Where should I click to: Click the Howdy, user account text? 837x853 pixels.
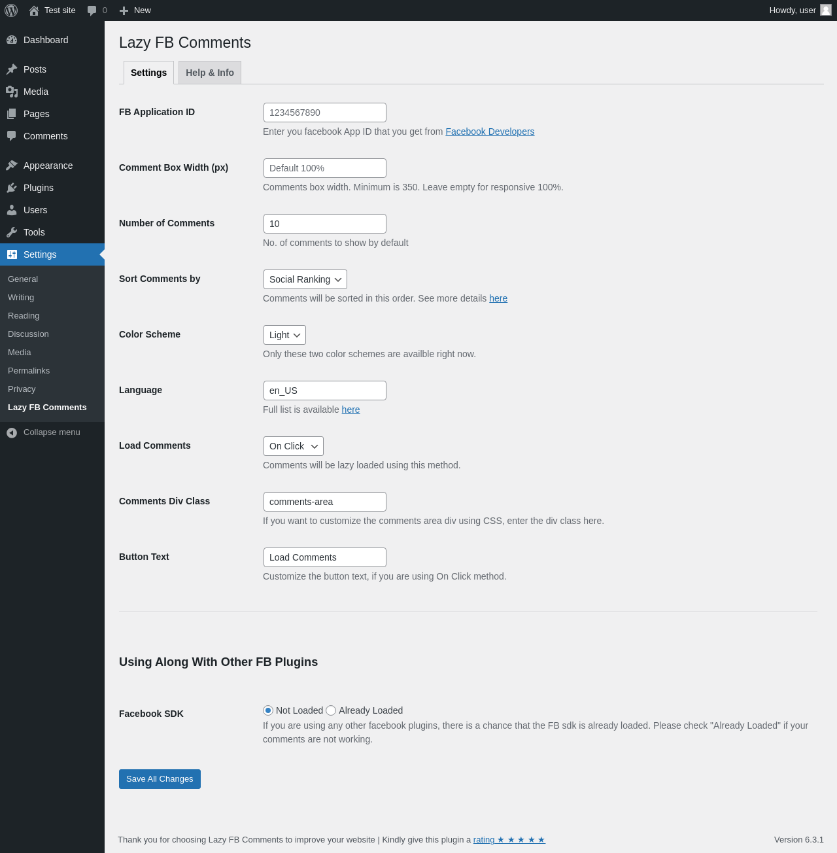point(793,10)
